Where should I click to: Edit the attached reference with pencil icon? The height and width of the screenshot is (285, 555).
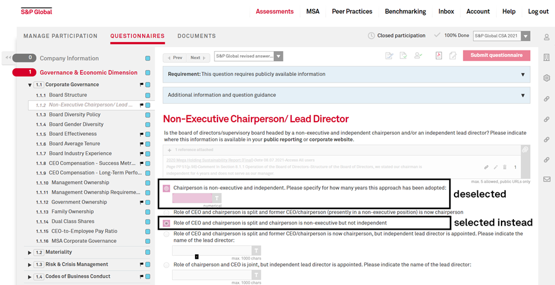click(496, 167)
